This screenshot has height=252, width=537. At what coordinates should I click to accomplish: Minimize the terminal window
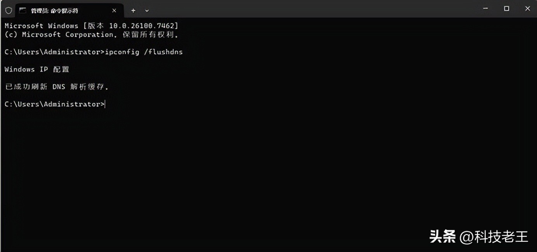pyautogui.click(x=485, y=9)
